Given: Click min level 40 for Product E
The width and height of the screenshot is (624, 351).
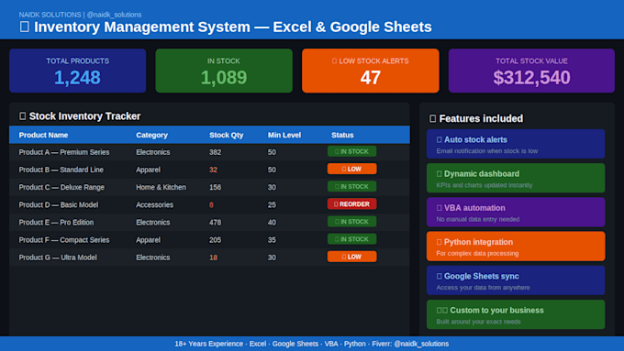Looking at the screenshot, I should 272,222.
